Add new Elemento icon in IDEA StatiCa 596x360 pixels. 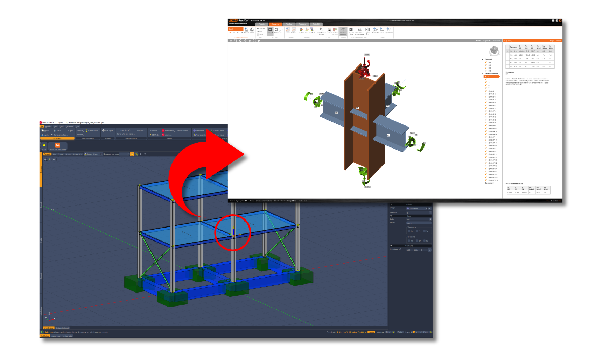coord(376,30)
